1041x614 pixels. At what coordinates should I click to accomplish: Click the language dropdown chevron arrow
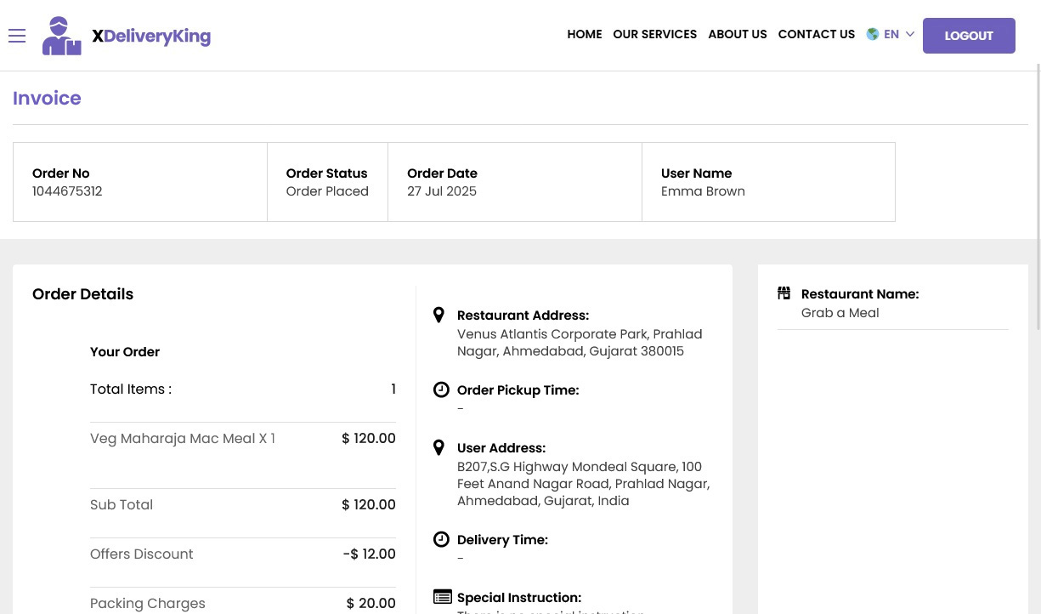click(x=910, y=35)
